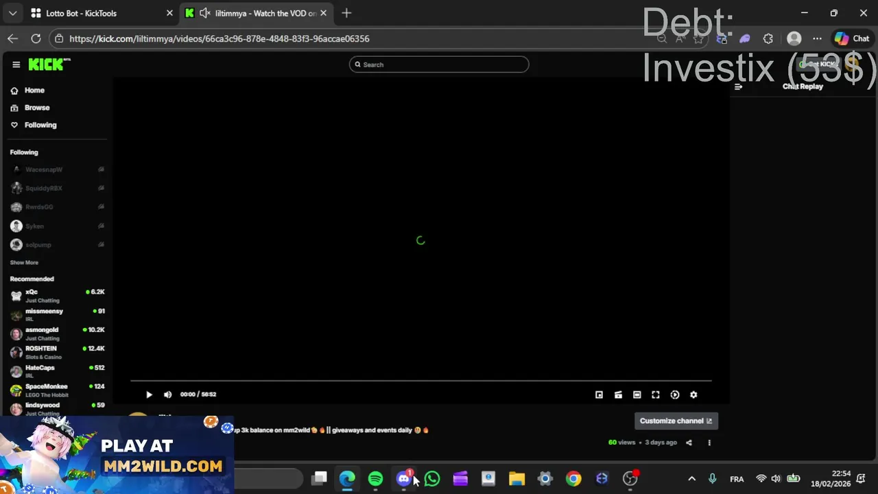Open video player settings gear

693,395
